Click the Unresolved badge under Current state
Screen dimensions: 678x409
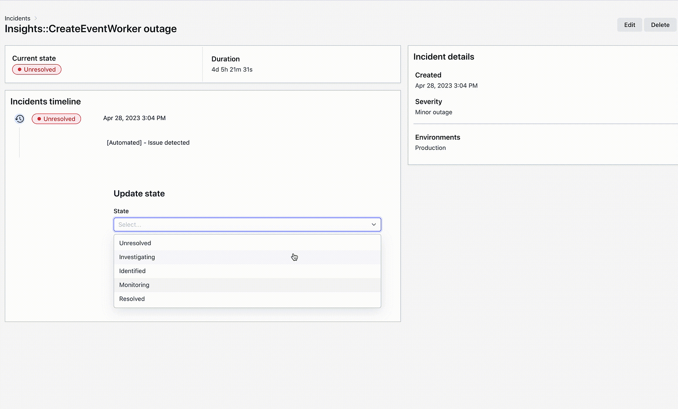click(x=37, y=70)
